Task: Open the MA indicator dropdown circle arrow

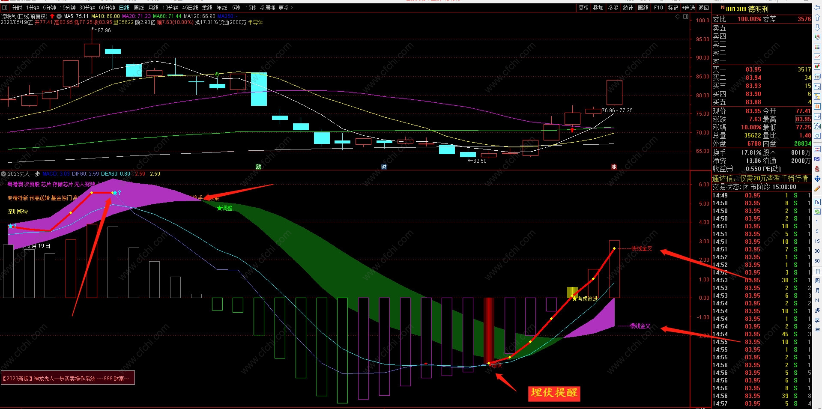Action: click(59, 16)
